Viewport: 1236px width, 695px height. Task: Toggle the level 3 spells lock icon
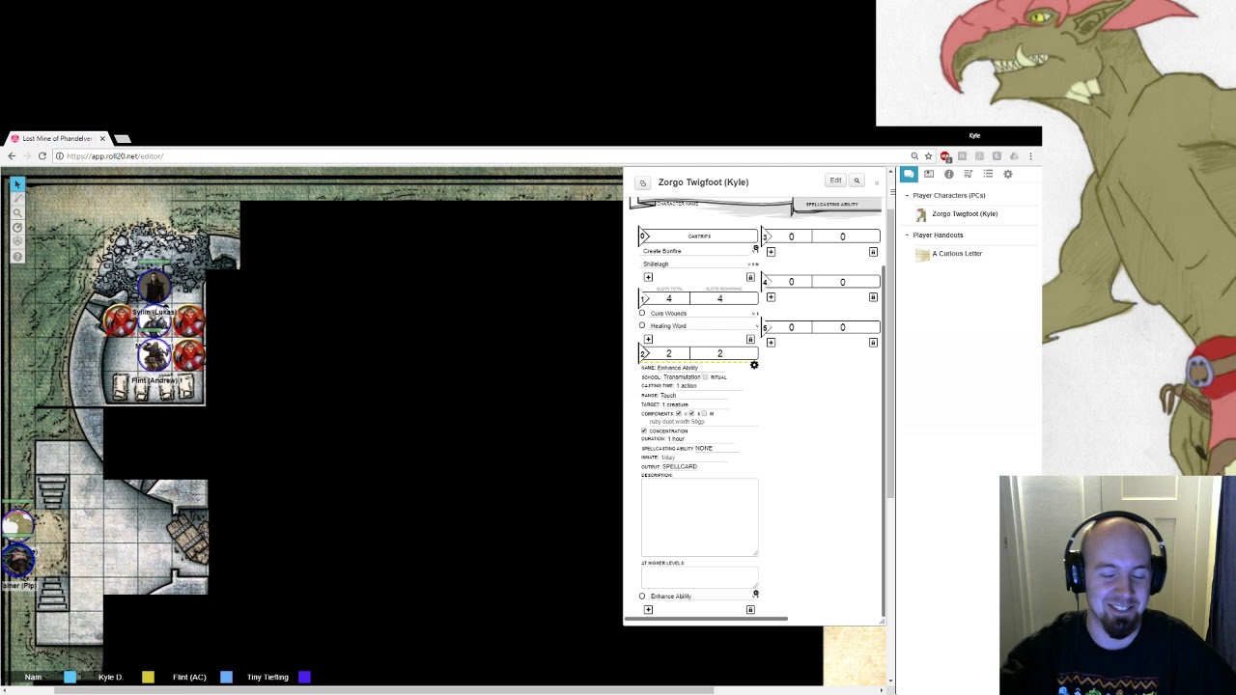pyautogui.click(x=873, y=252)
